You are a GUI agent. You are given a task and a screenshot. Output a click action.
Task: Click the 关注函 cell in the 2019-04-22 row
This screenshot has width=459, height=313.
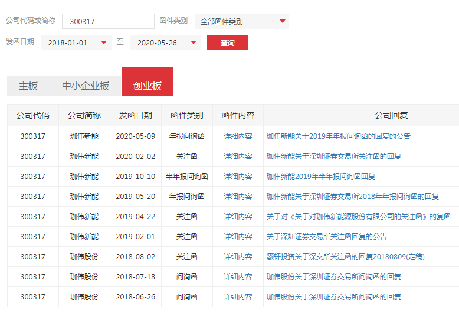point(187,217)
